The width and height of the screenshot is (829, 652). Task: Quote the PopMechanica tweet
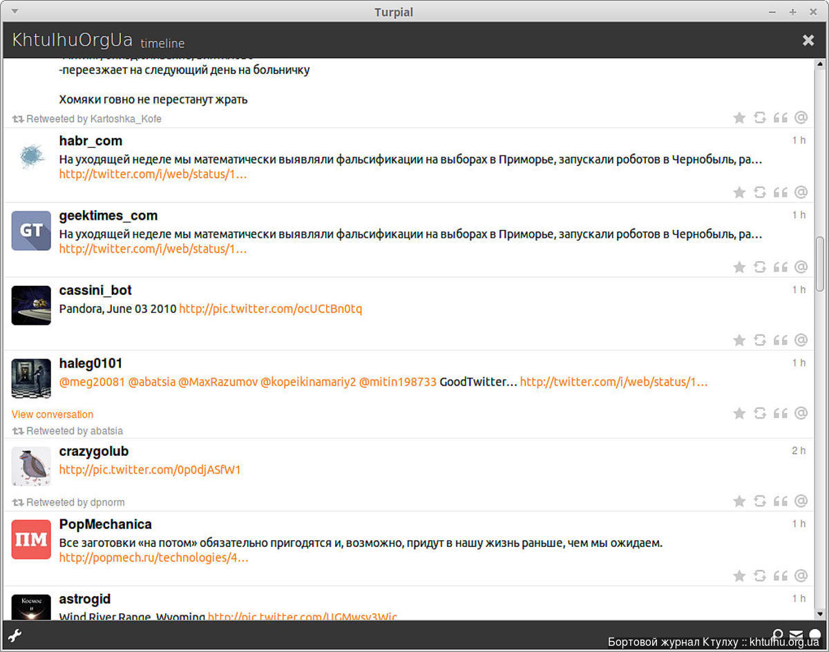coord(781,575)
